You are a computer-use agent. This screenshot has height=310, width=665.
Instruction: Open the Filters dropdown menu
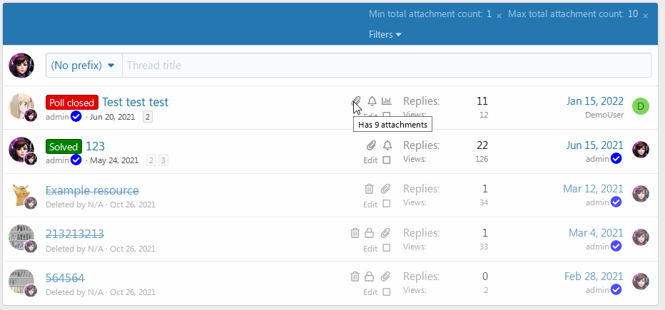tap(385, 34)
